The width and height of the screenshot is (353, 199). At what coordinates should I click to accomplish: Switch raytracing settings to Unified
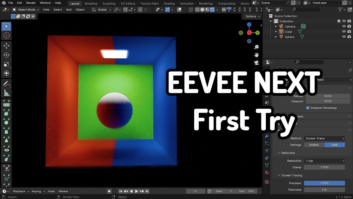click(314, 145)
